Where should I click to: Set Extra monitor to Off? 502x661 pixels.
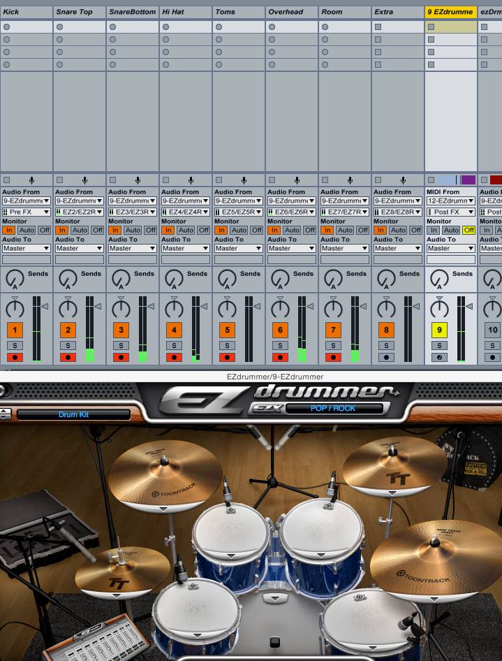[415, 230]
